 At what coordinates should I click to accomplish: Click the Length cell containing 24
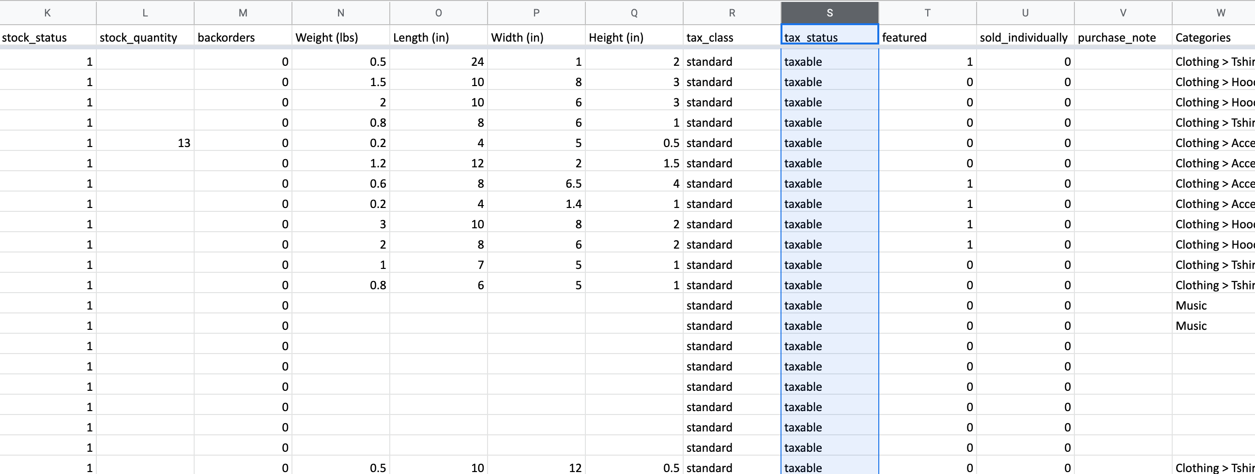pyautogui.click(x=439, y=62)
